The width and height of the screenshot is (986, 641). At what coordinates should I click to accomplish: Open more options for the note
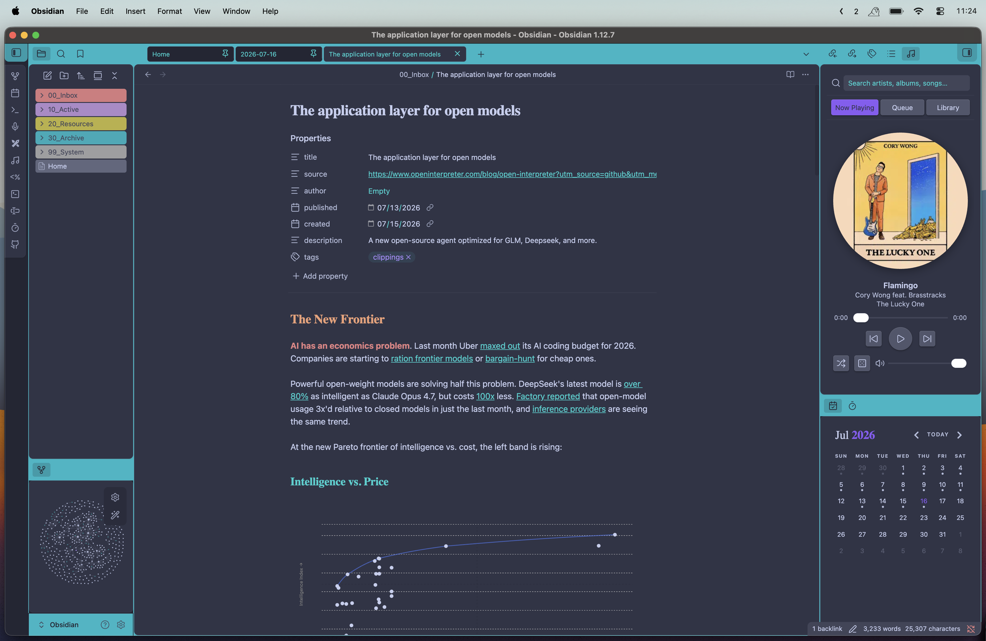pyautogui.click(x=805, y=75)
